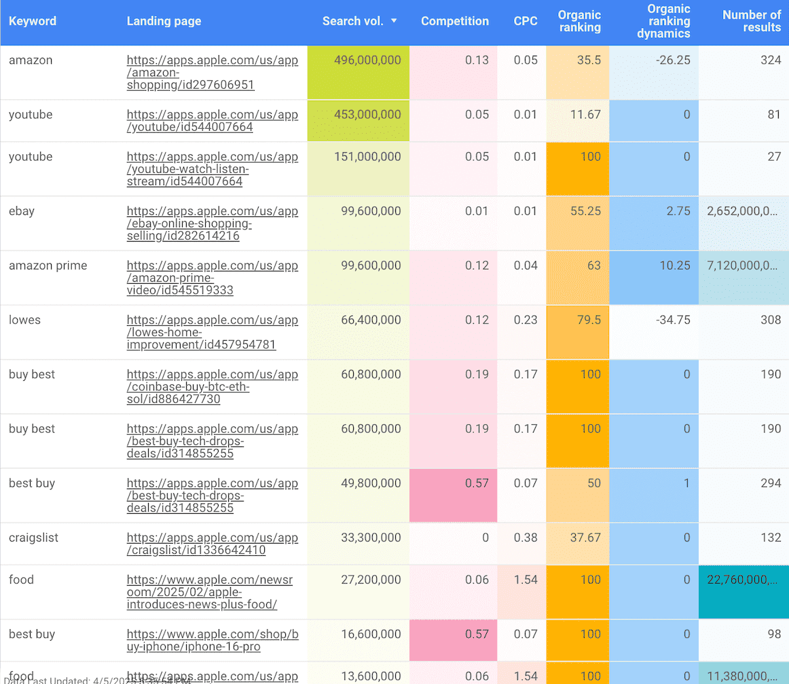Open the ebay-online-shopping-selling landing page link

point(212,222)
